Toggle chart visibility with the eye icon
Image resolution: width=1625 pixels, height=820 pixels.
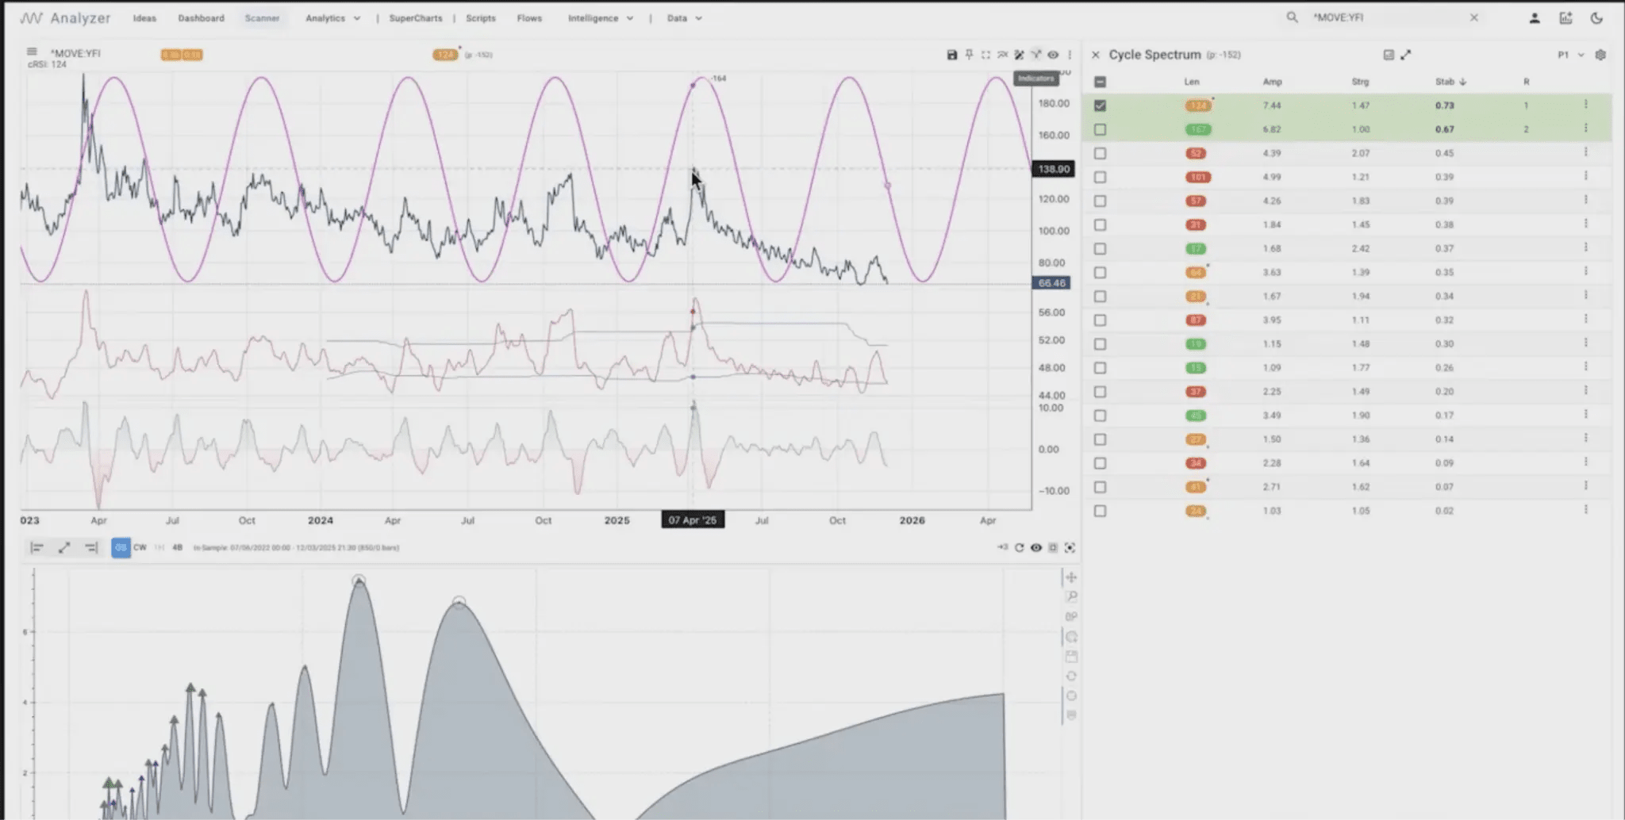[1053, 55]
